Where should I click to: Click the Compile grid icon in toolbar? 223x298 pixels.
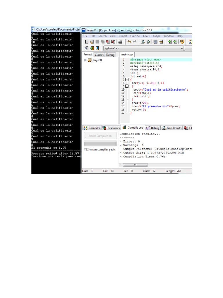tap(190, 42)
